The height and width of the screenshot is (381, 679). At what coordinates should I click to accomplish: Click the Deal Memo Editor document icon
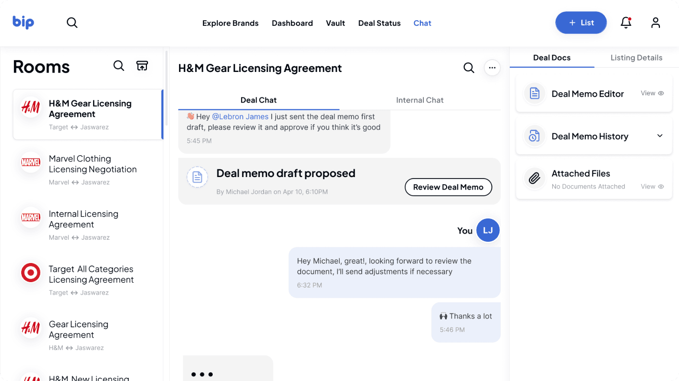[x=535, y=94]
